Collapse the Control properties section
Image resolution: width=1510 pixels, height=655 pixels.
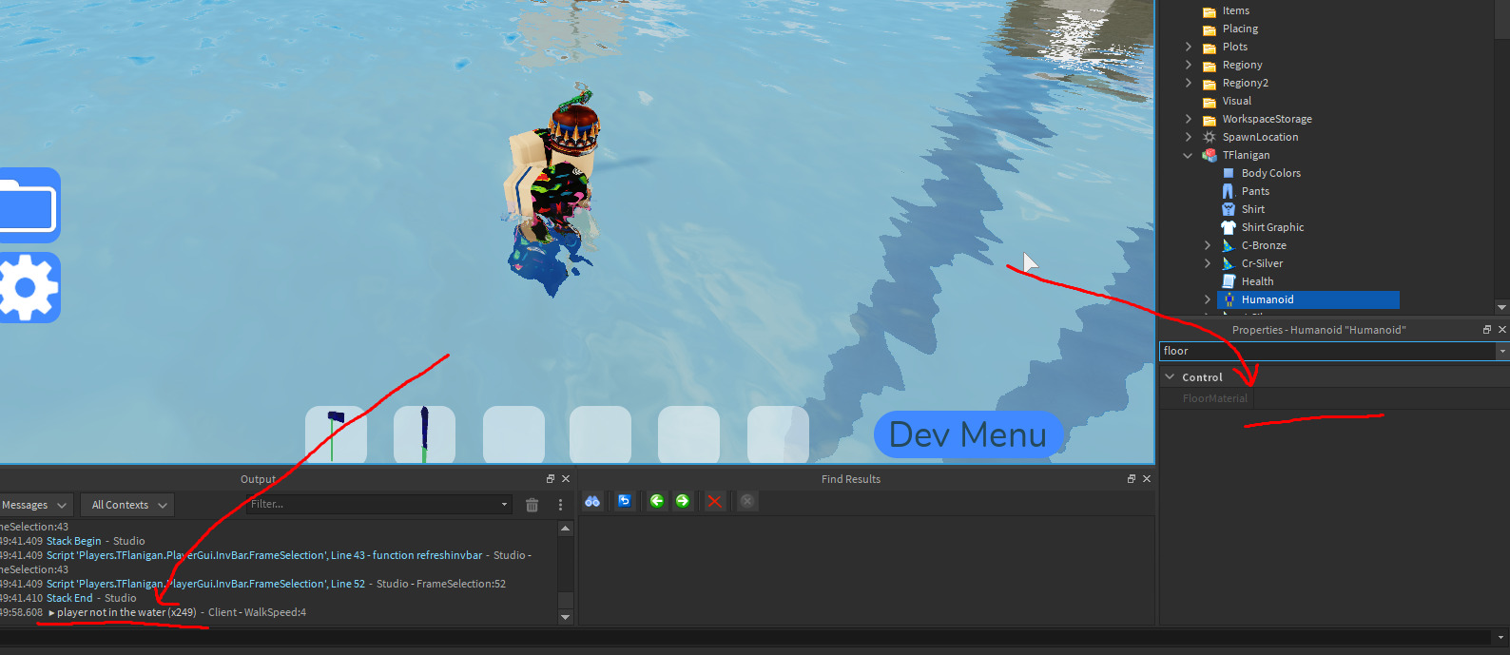click(x=1170, y=376)
